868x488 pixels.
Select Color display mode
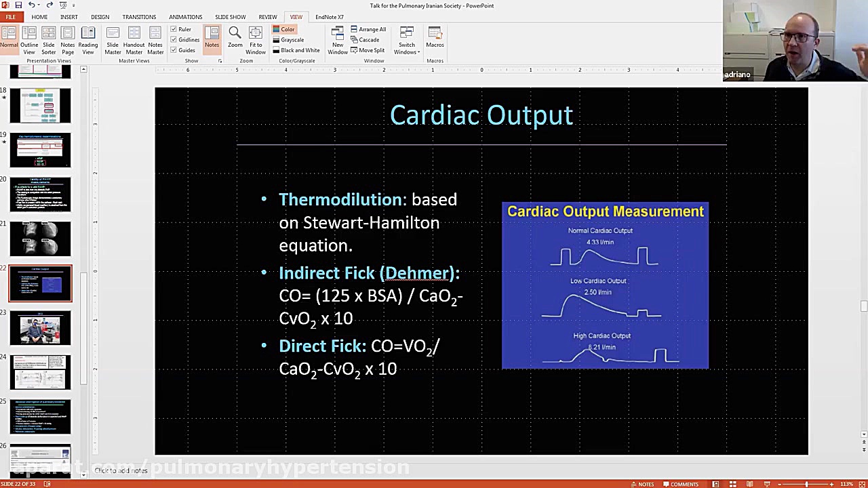(x=283, y=29)
